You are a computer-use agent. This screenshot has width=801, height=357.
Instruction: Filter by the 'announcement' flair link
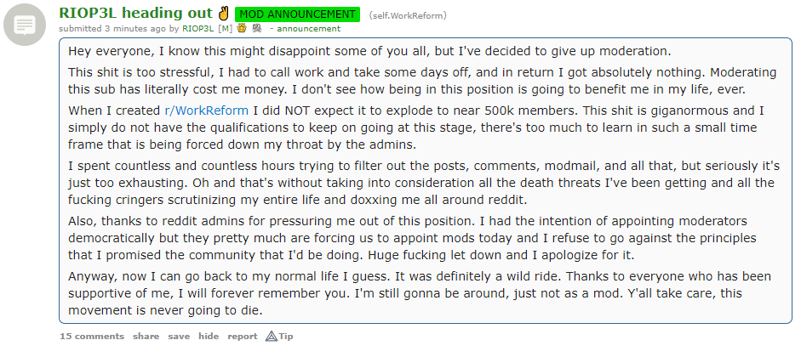click(x=308, y=29)
